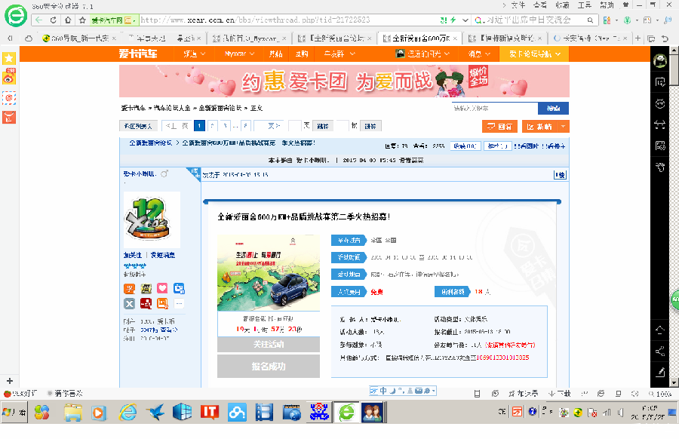
Task: Switch to the 360导航 browser tab
Action: (80, 38)
